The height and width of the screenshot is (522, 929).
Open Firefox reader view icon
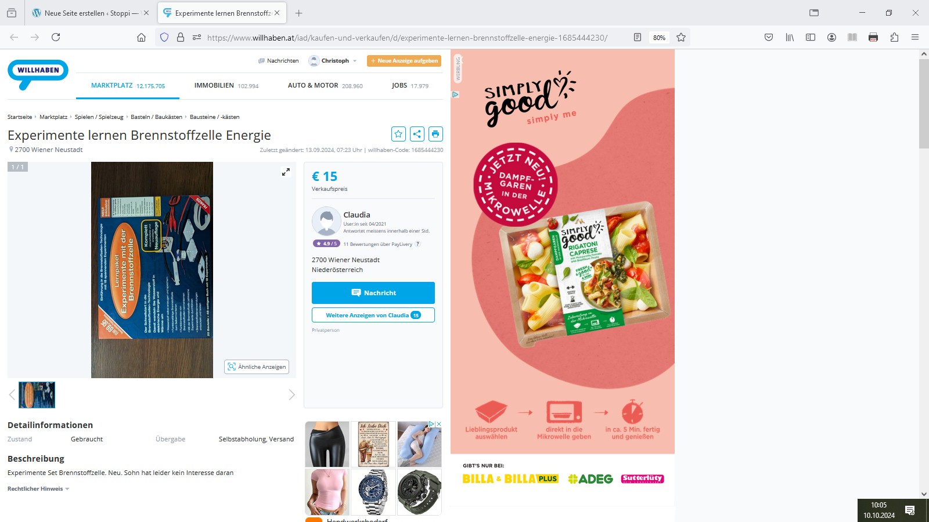pyautogui.click(x=638, y=37)
